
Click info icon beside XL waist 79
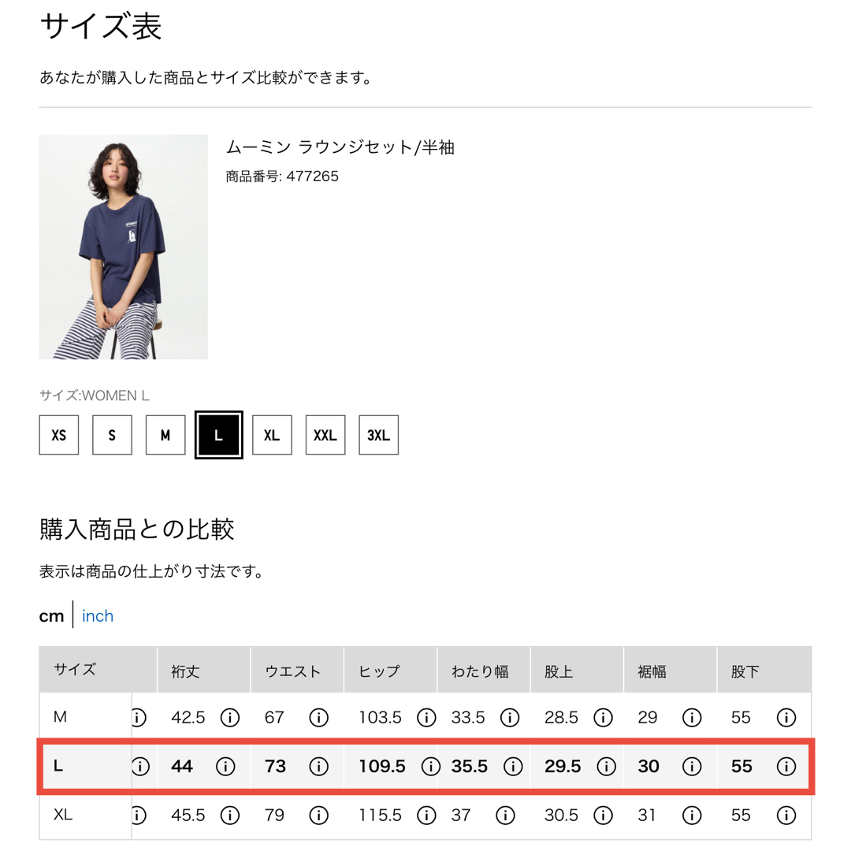click(x=318, y=816)
